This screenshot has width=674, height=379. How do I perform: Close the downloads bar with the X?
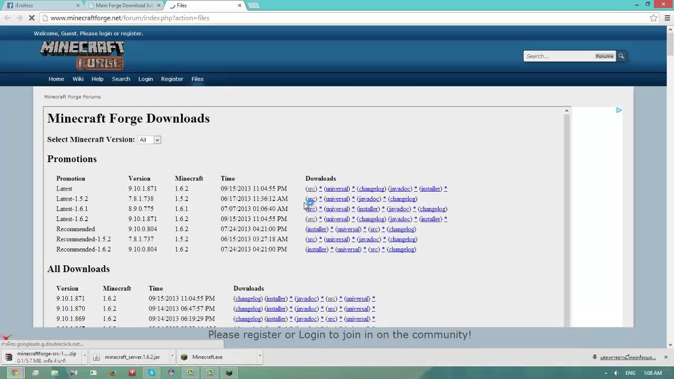(666, 357)
